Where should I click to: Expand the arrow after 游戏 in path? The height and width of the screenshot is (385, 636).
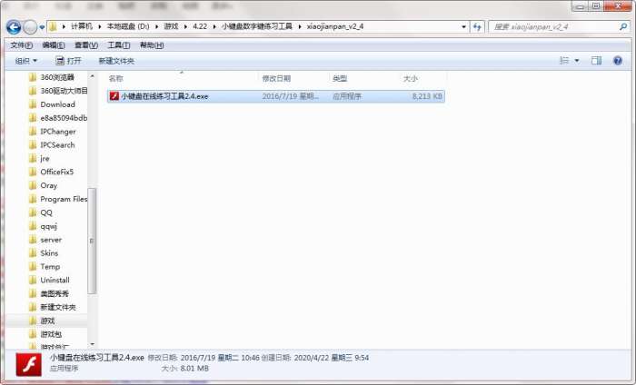coord(185,26)
